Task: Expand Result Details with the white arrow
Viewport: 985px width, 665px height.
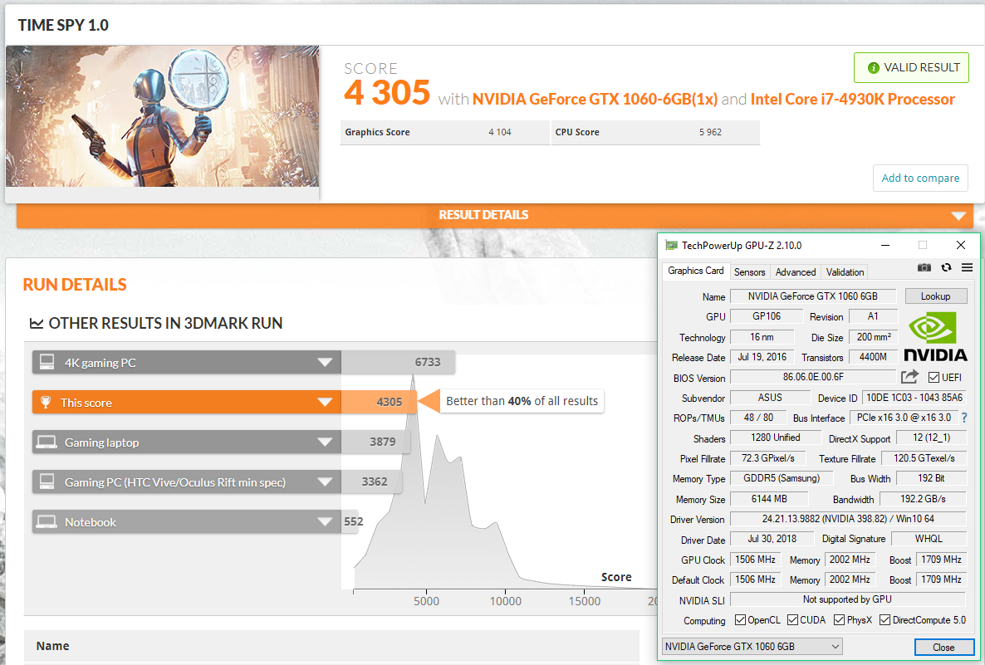Action: click(958, 216)
